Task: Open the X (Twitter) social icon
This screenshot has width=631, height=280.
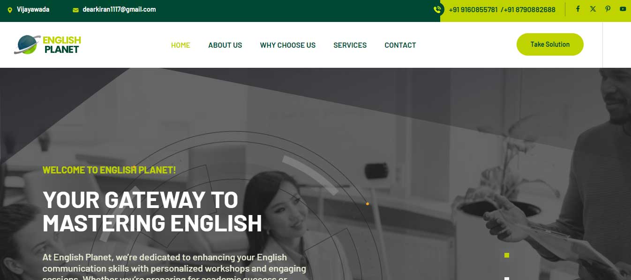Action: click(x=593, y=9)
